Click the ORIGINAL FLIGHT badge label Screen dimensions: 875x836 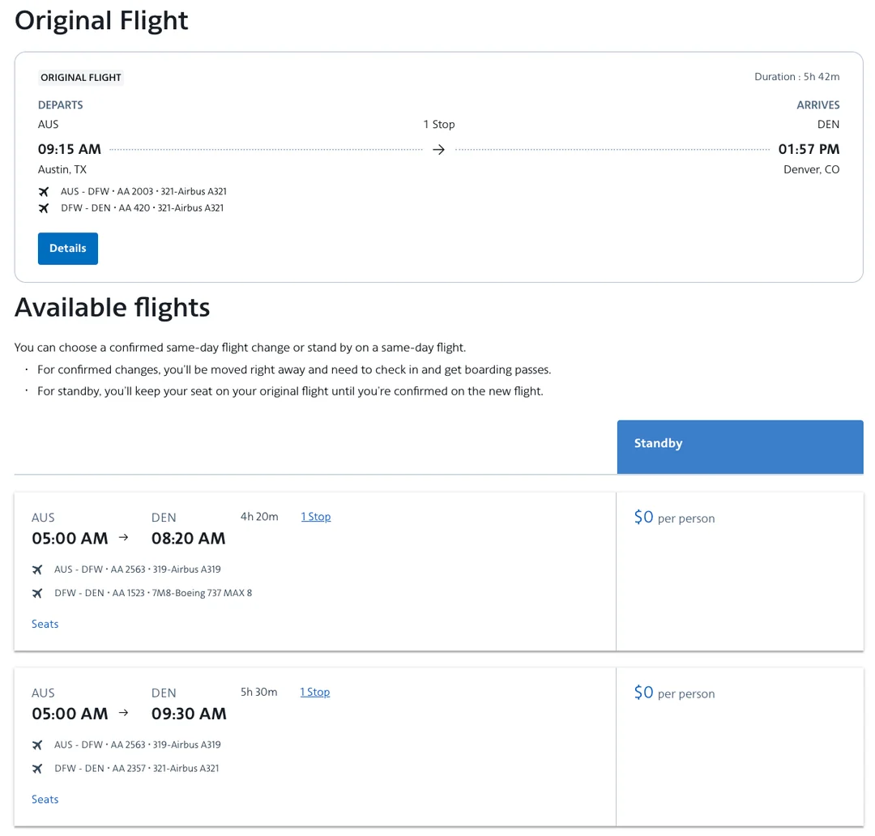coord(81,78)
